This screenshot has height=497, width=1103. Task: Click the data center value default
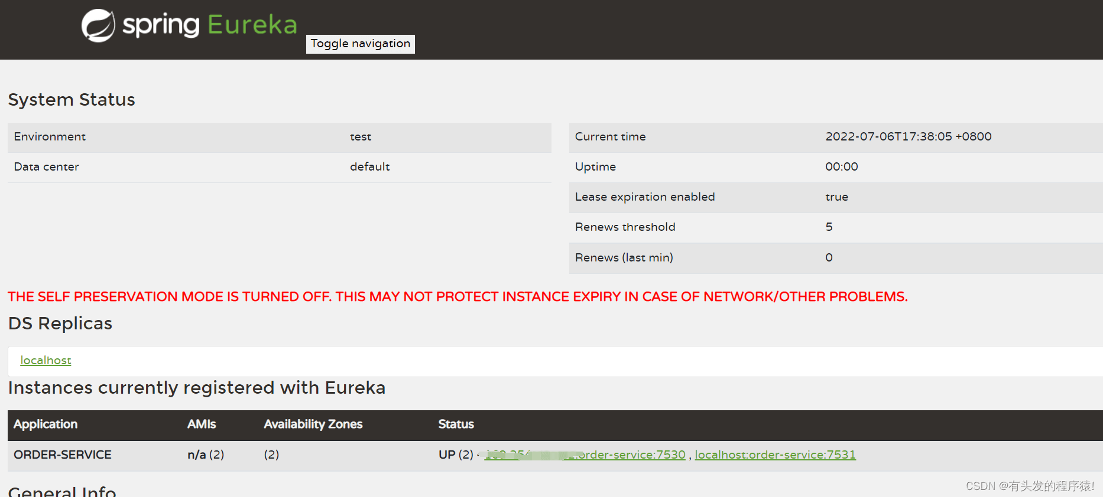point(370,166)
